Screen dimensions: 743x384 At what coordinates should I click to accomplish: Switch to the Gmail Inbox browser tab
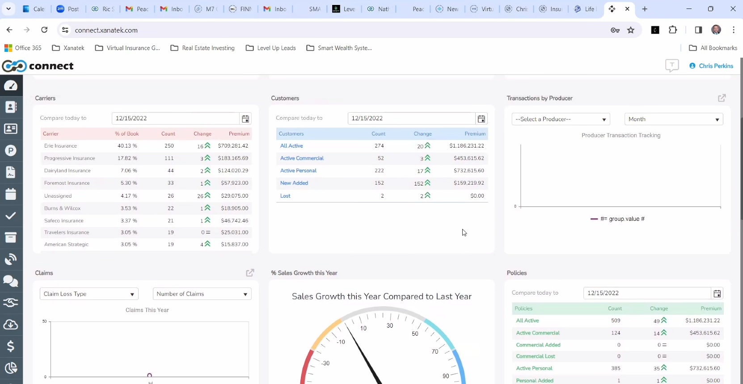pyautogui.click(x=172, y=9)
